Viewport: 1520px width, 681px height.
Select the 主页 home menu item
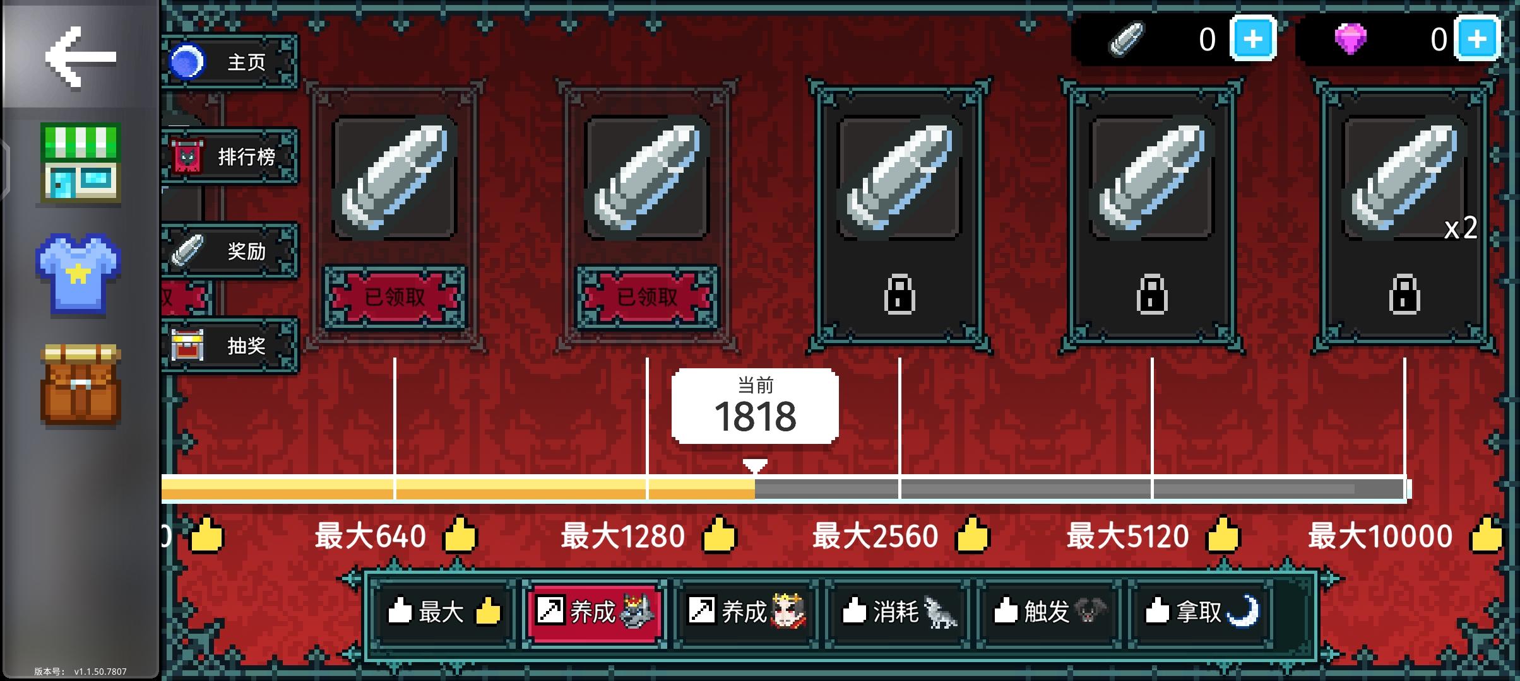pos(230,62)
